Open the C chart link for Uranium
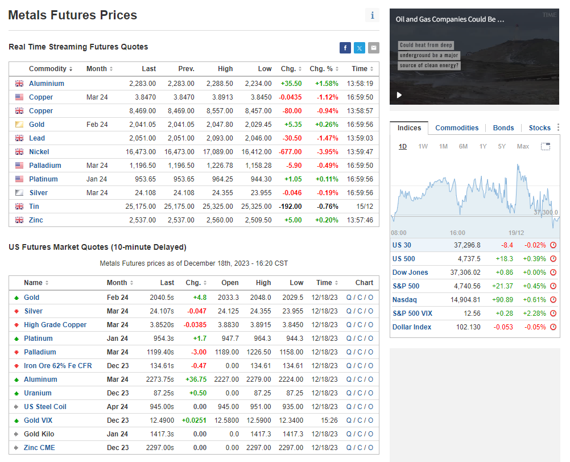The height and width of the screenshot is (462, 570). (x=360, y=393)
